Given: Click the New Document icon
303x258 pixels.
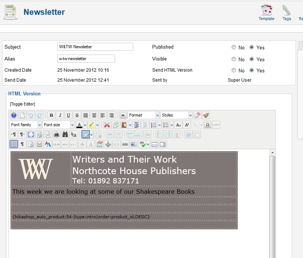Looking at the screenshot, I should 22,115.
